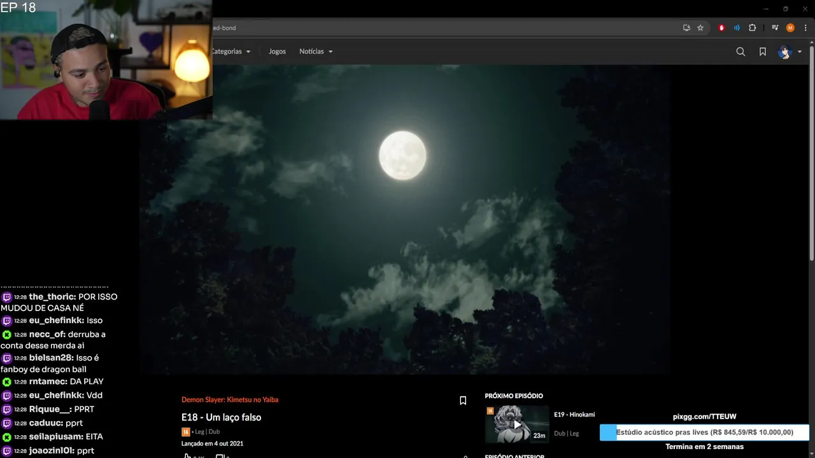Open the Demon Slayer: Kimetsu no Yaiba link
Viewport: 815px width, 458px height.
tap(230, 399)
